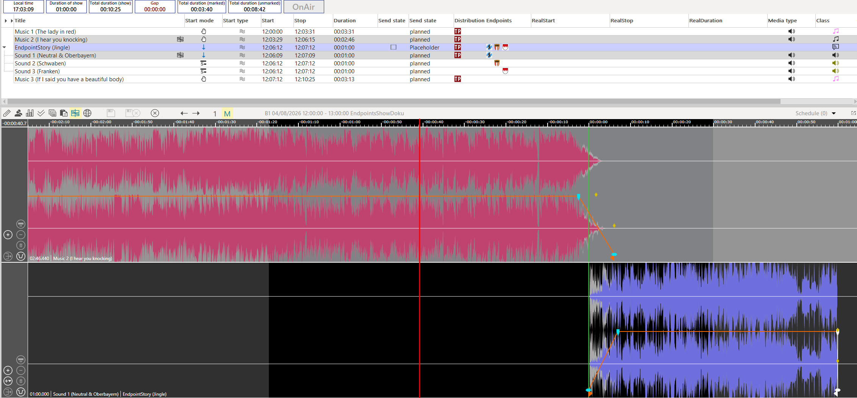Click the OnAir button

click(x=304, y=7)
